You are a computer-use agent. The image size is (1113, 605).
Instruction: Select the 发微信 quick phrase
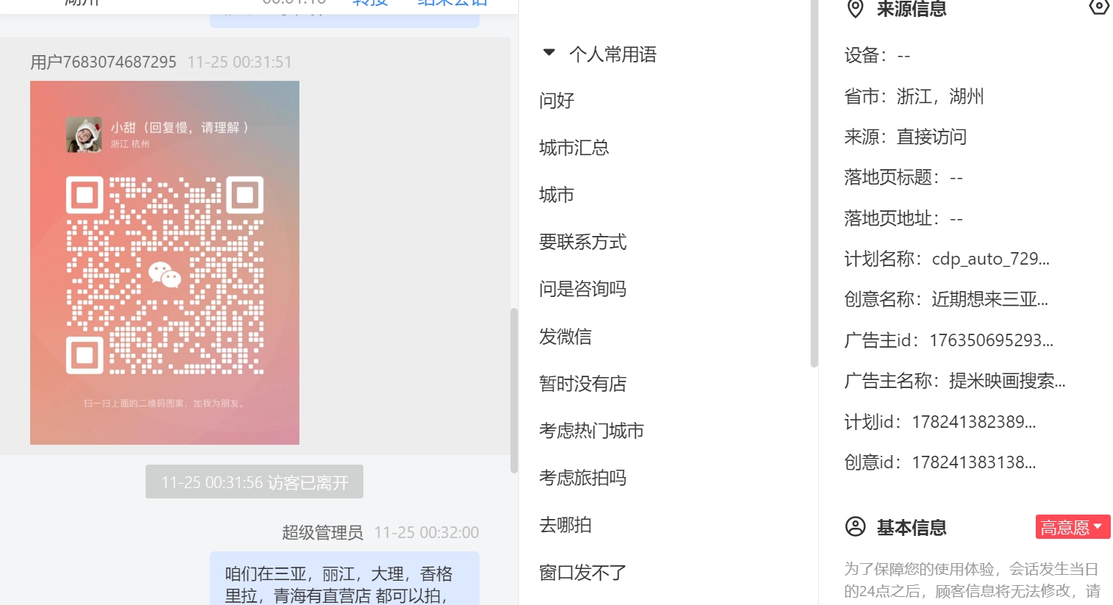(x=566, y=337)
